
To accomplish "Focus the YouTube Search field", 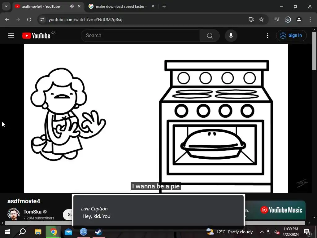I will click(141, 36).
